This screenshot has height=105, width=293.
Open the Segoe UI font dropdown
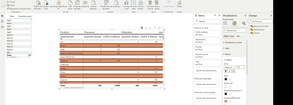(230, 67)
